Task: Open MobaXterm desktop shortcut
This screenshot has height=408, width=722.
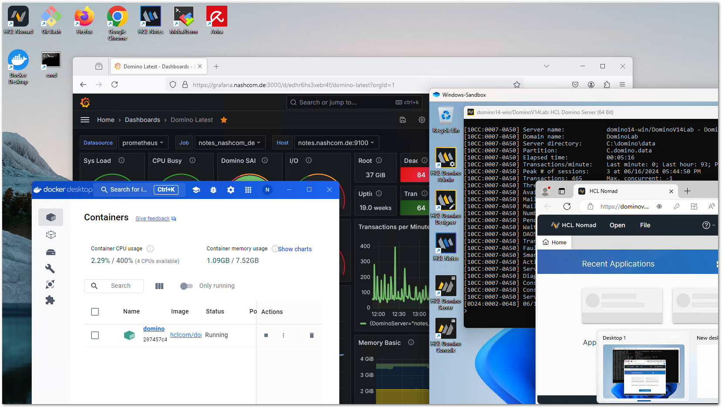Action: (x=184, y=20)
